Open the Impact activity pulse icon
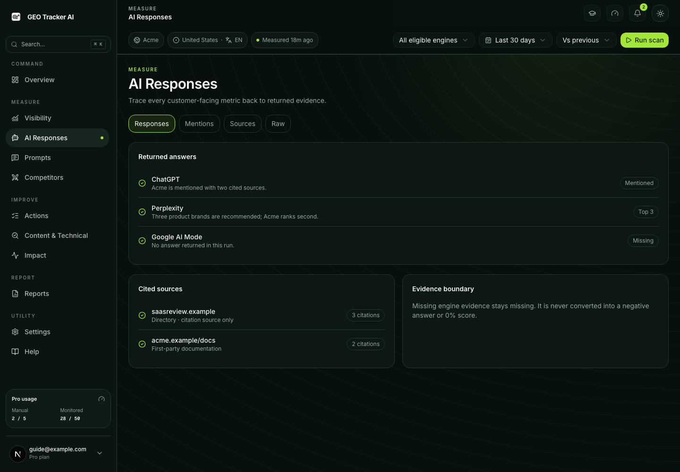680x472 pixels. coord(15,255)
